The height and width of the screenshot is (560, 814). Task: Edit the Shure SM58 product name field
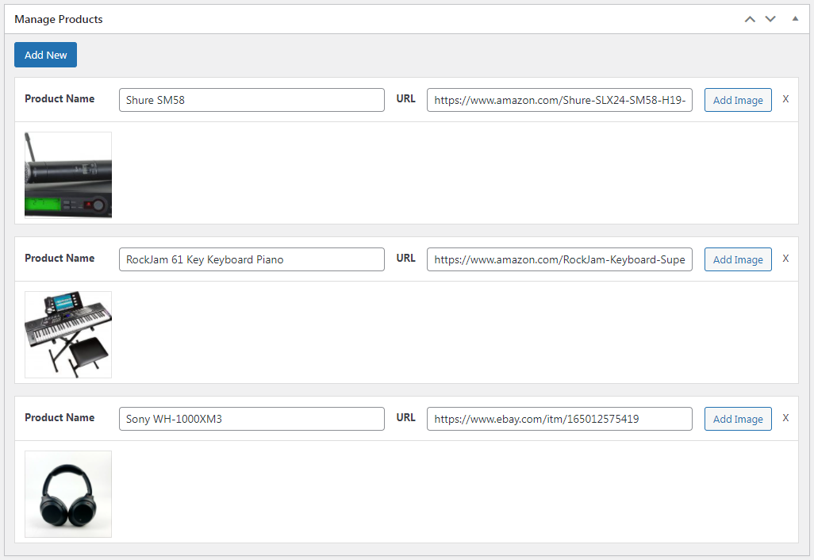coord(251,100)
